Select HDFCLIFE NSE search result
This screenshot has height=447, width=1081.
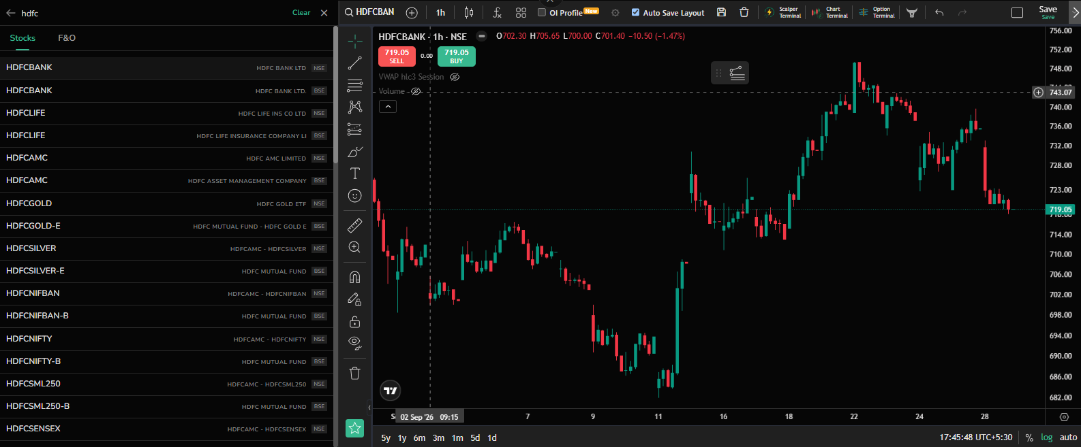(x=166, y=113)
